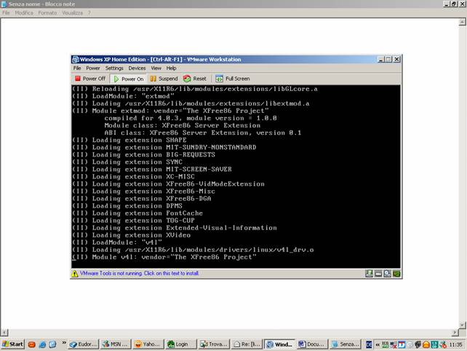
Task: Open Notepad question mark help menu
Action: coord(89,13)
